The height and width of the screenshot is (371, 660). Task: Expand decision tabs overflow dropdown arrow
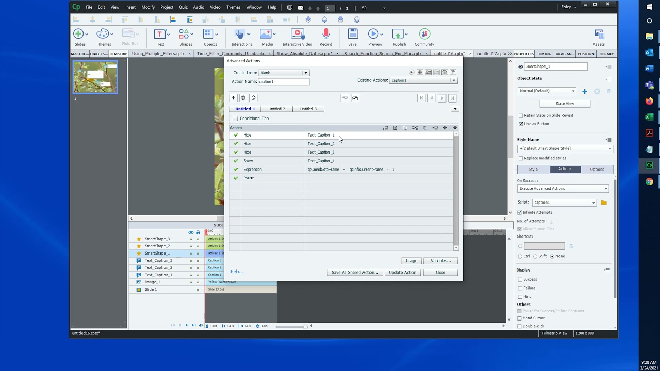click(455, 109)
